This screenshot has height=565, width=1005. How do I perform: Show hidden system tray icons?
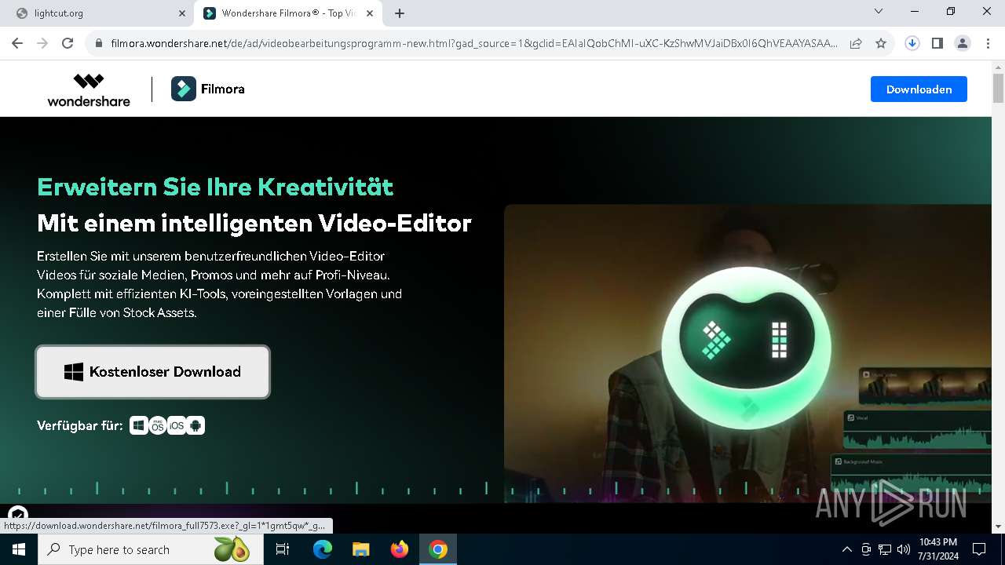coord(846,549)
